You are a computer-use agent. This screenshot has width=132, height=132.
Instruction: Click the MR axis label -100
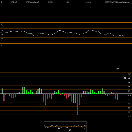point(129,116)
